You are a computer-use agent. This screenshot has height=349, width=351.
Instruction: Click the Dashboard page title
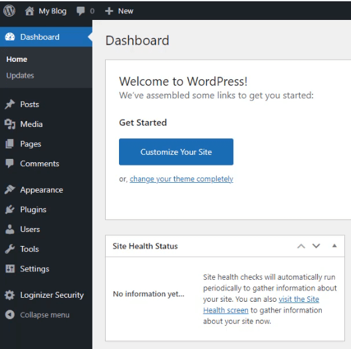[137, 41]
